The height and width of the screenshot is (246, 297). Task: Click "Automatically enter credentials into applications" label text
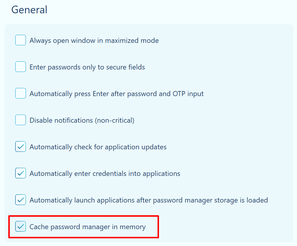pos(105,174)
